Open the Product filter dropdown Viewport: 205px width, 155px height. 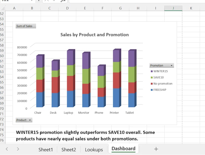pos(24,120)
